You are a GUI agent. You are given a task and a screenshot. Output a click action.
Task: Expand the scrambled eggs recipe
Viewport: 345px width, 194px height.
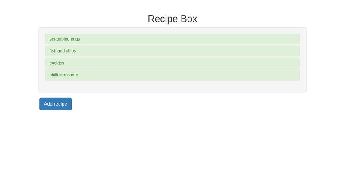point(172,39)
